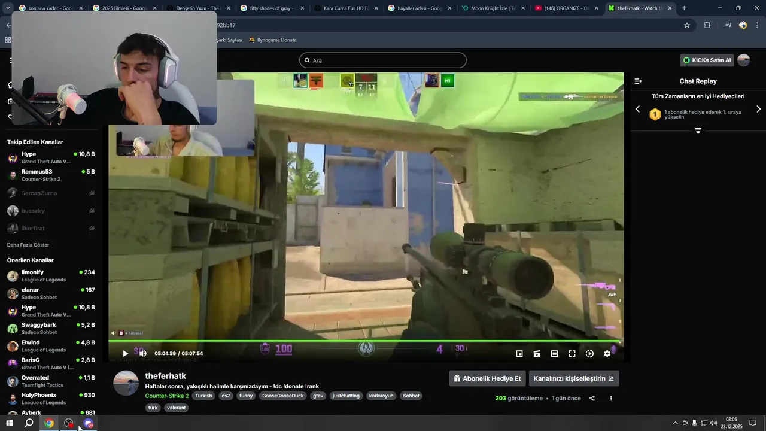Open Overrated recommended channel

point(51,381)
